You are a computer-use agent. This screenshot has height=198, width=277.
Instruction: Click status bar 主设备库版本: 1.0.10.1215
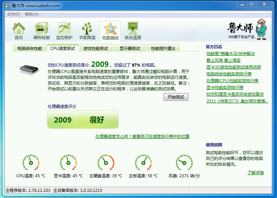(78, 191)
